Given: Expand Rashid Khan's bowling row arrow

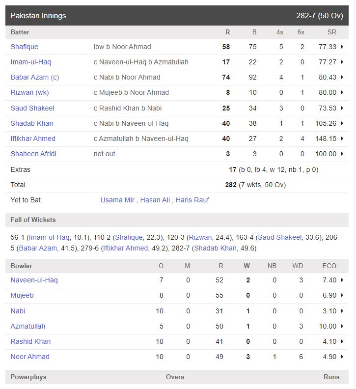Looking at the screenshot, I should (x=342, y=342).
